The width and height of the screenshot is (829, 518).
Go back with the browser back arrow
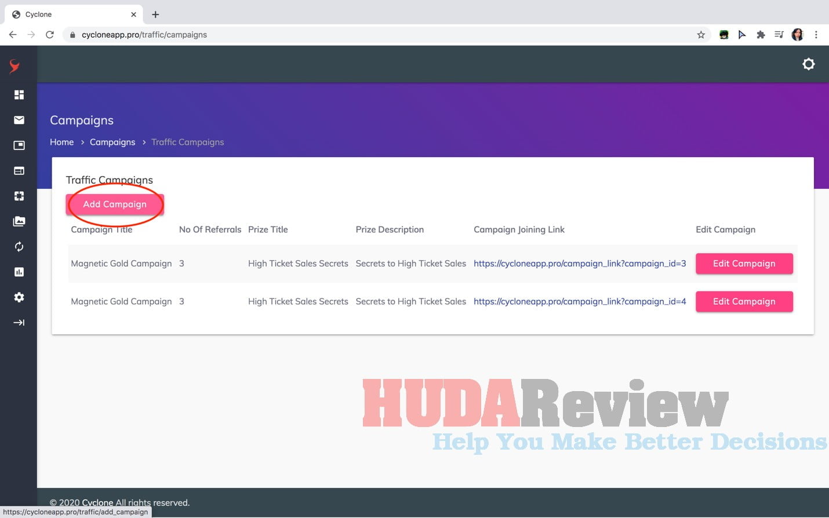click(13, 35)
